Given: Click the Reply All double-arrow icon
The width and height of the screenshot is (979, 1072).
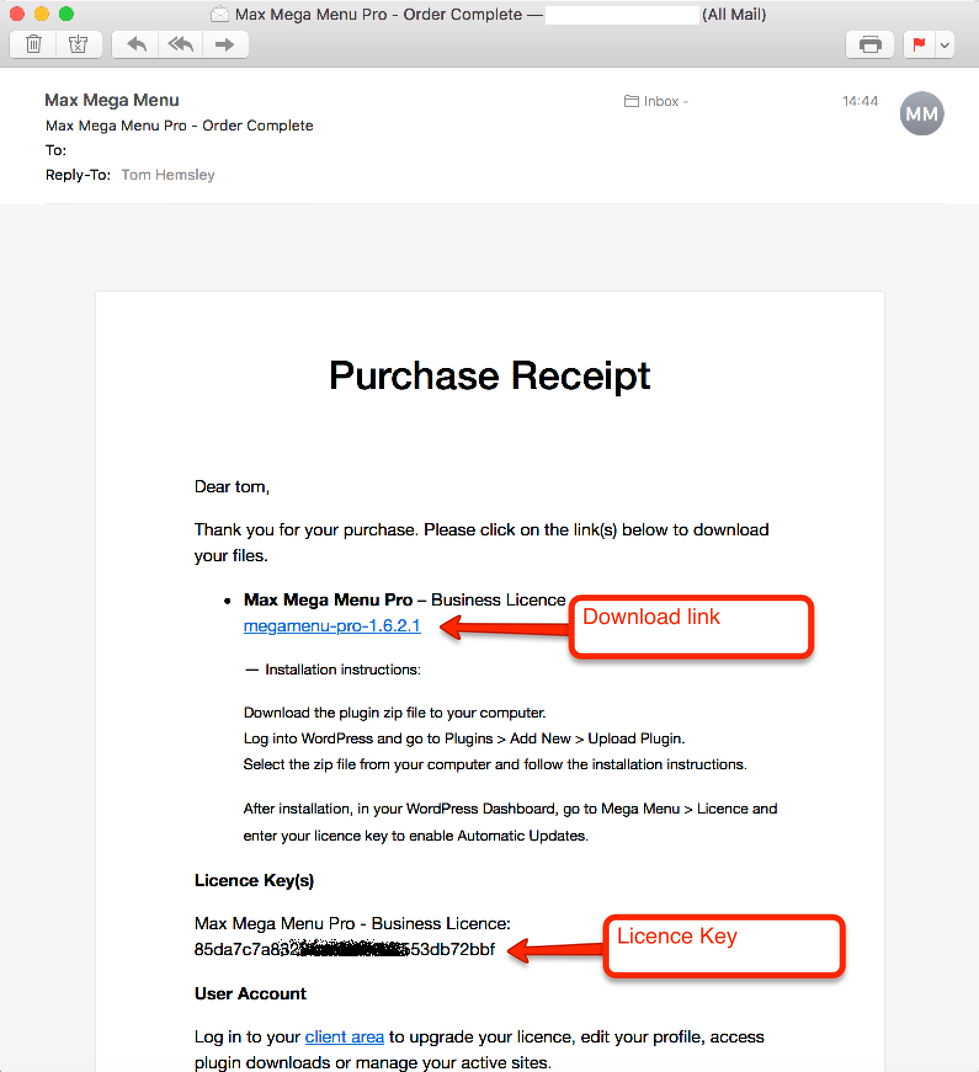Looking at the screenshot, I should [x=180, y=44].
